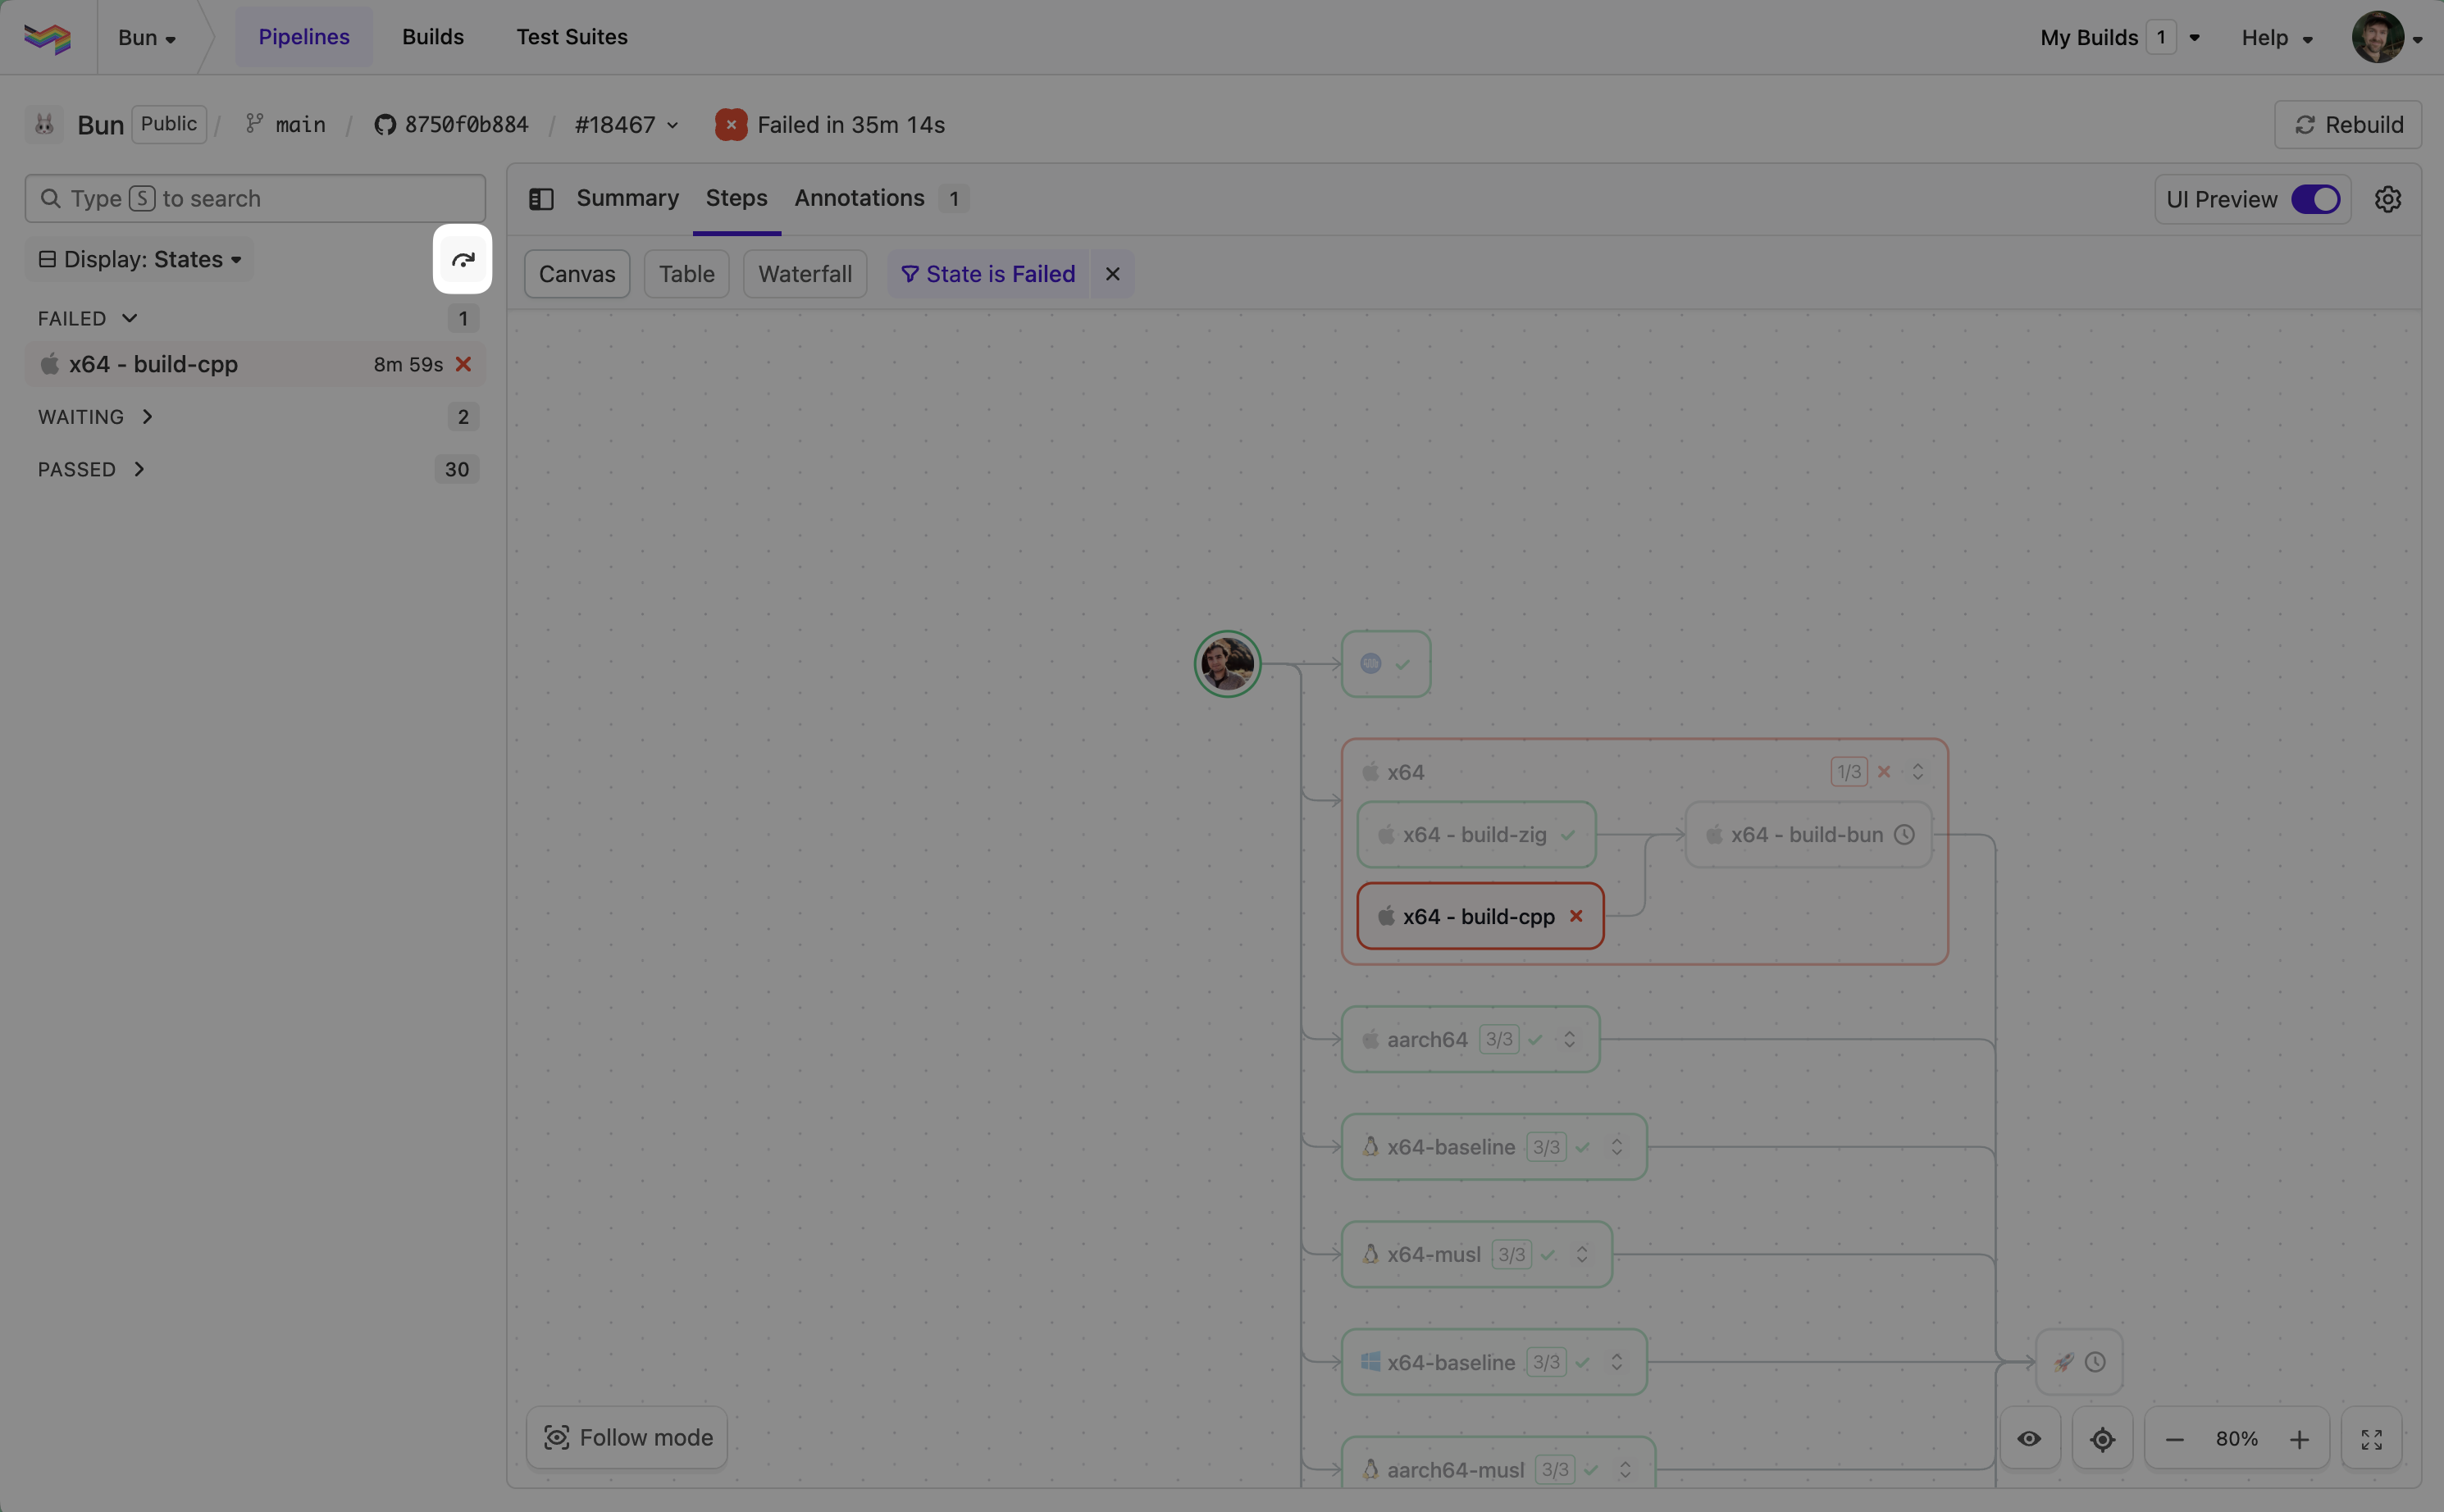2444x1512 pixels.
Task: Click the center-on-target crosshair icon
Action: point(2102,1439)
